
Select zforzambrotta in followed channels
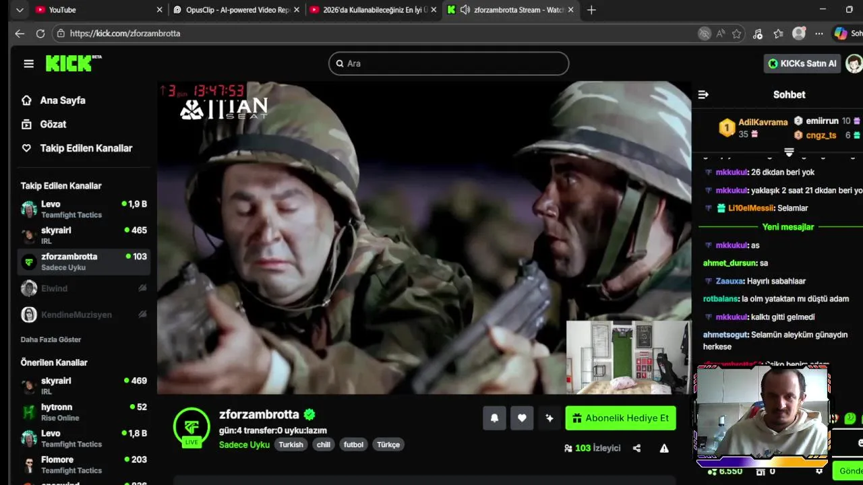point(84,261)
